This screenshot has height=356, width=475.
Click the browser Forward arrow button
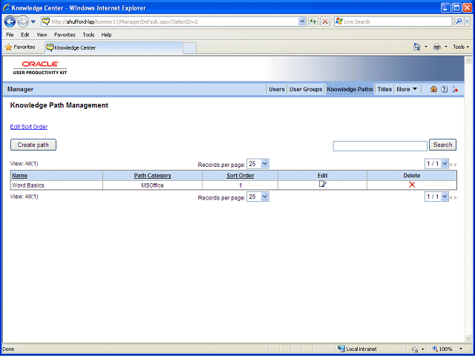[x=22, y=22]
